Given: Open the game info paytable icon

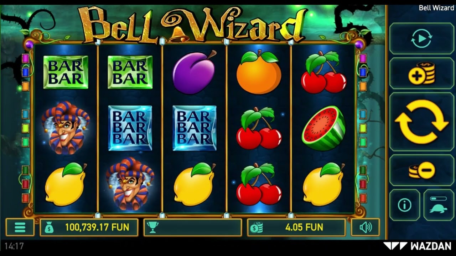Looking at the screenshot, I should click(x=405, y=205).
